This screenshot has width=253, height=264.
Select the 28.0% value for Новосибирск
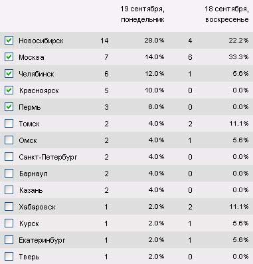[x=154, y=41]
